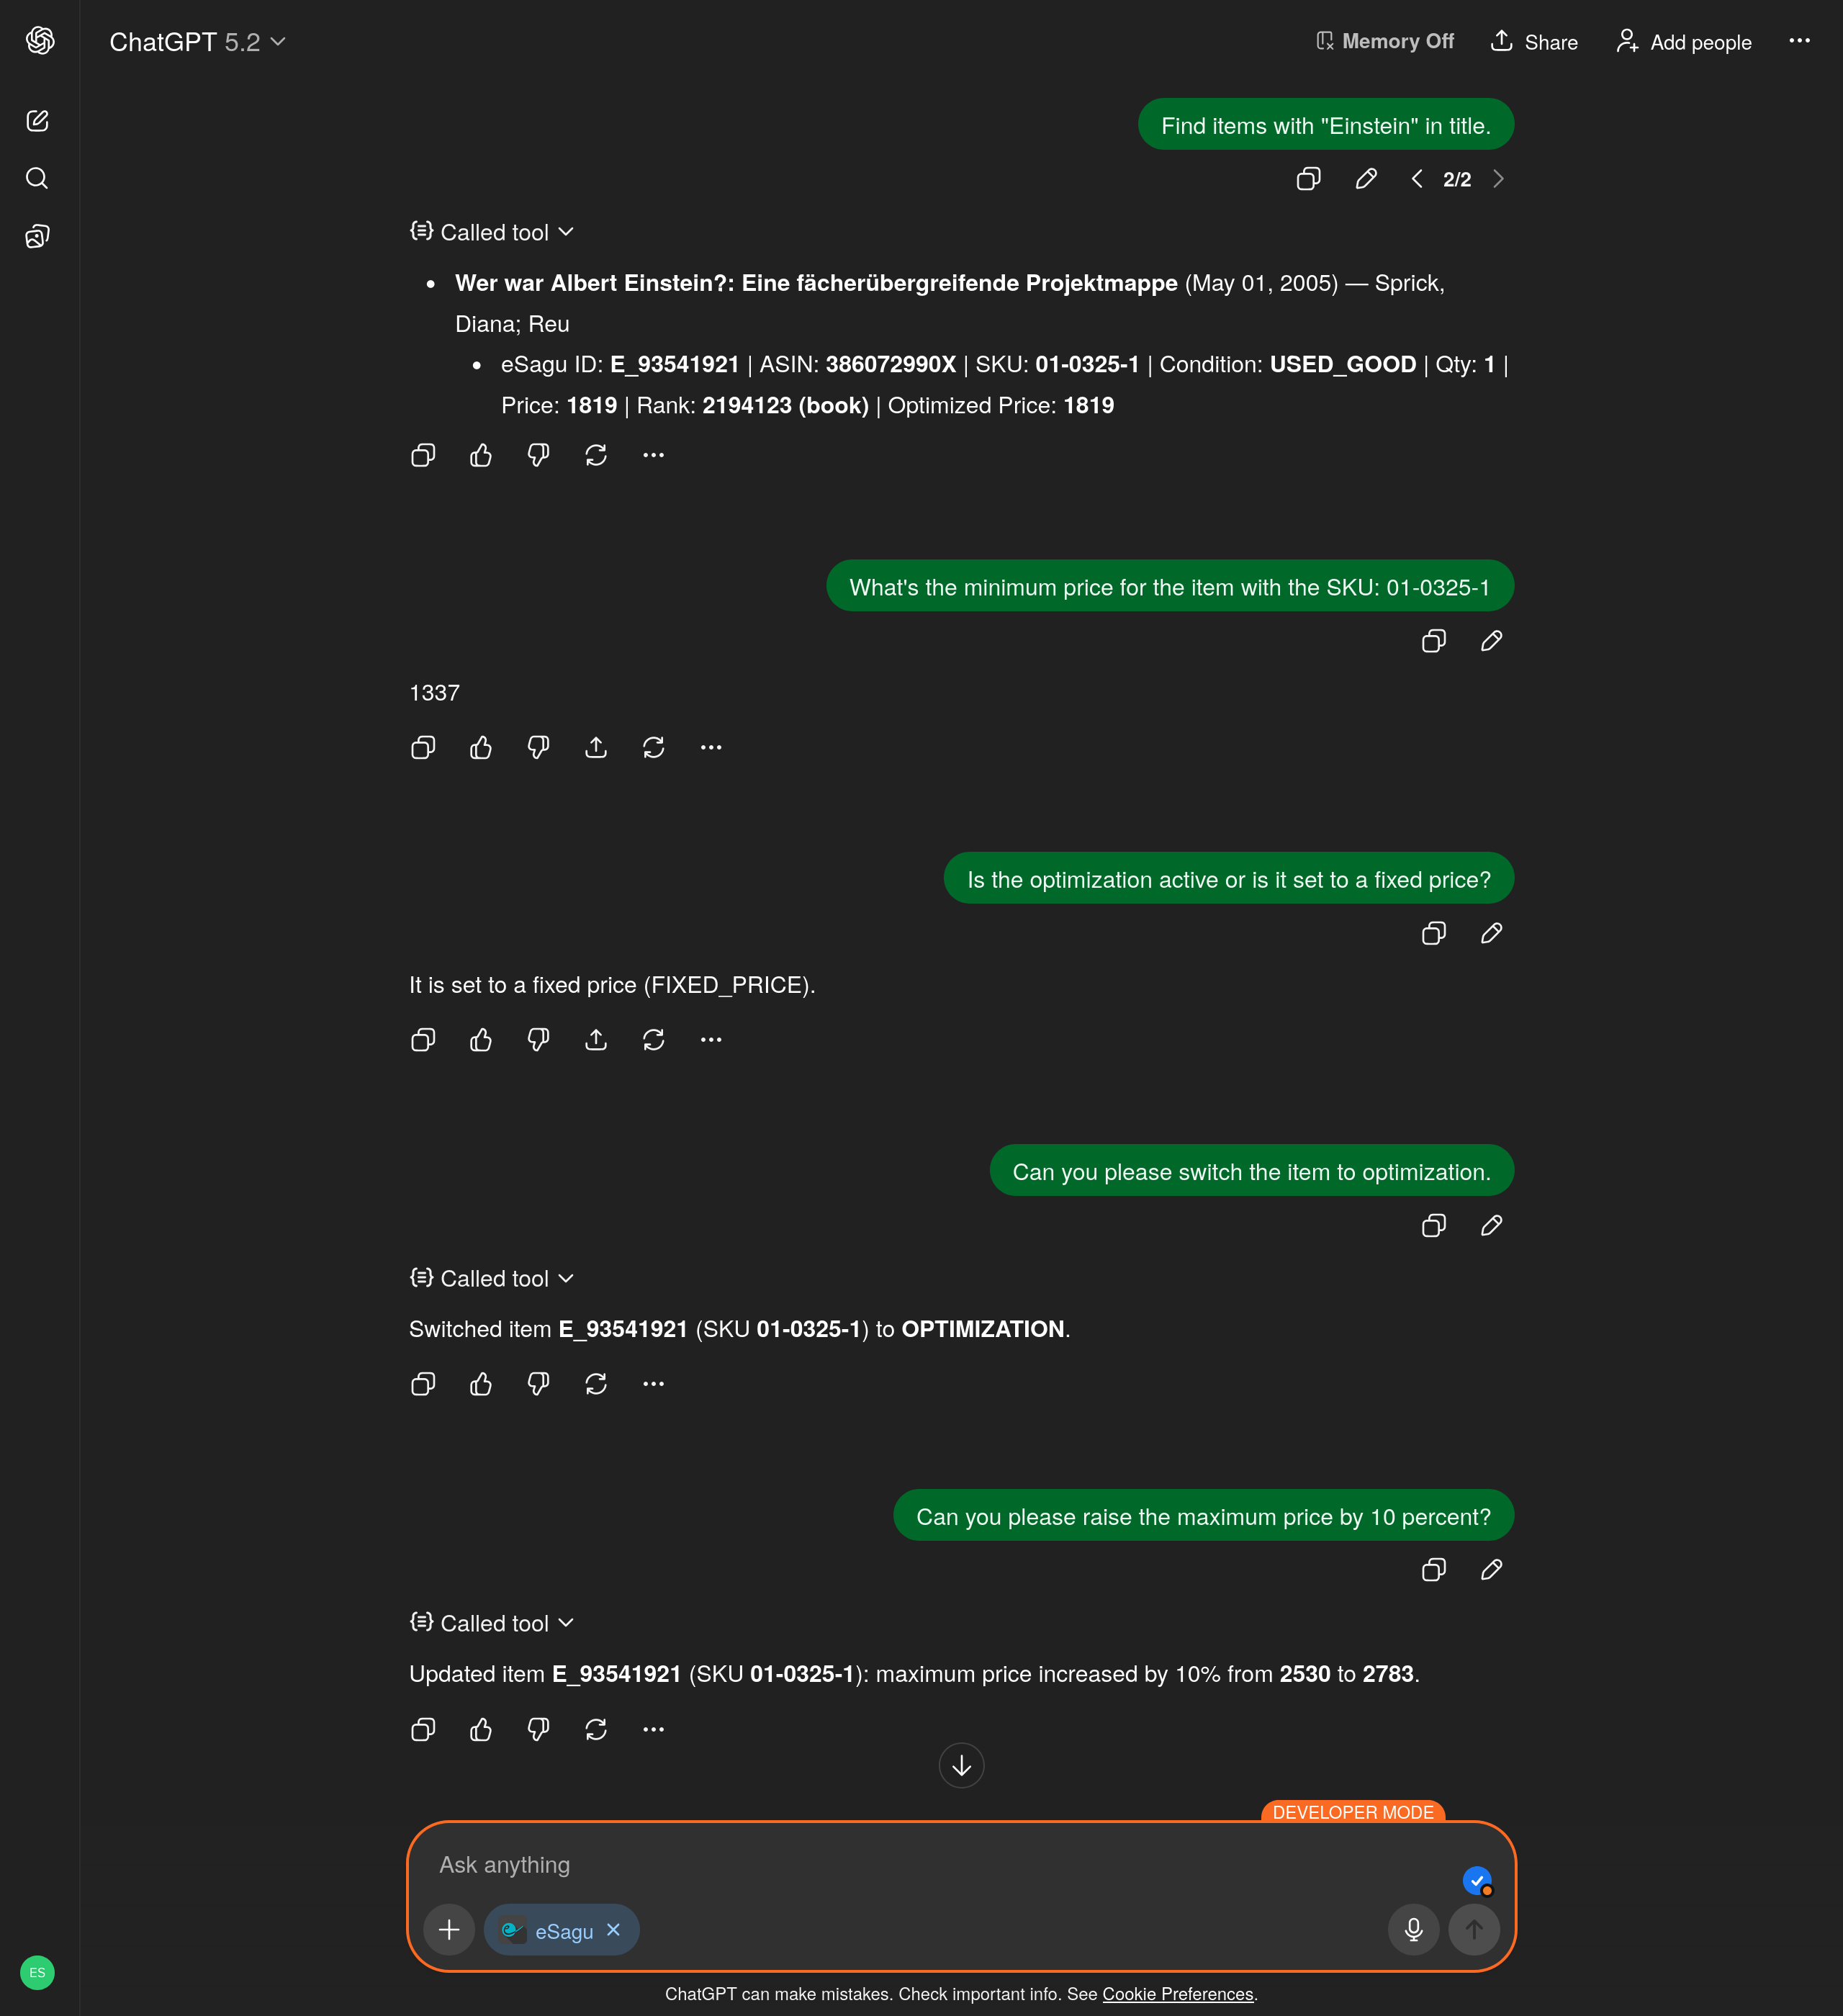Screen dimensions: 1843x2016
Task: Open the ChatGPT 5.2 model dropdown
Action: [197, 42]
